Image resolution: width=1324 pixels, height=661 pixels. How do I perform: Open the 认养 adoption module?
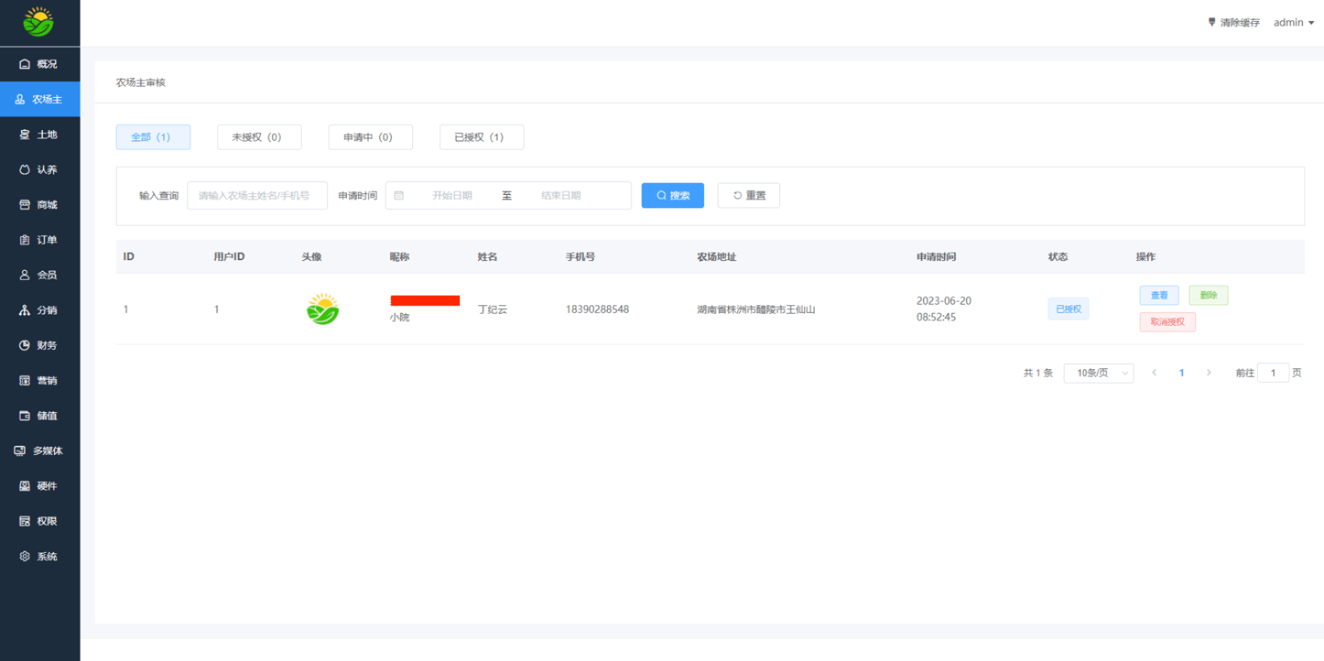[40, 169]
